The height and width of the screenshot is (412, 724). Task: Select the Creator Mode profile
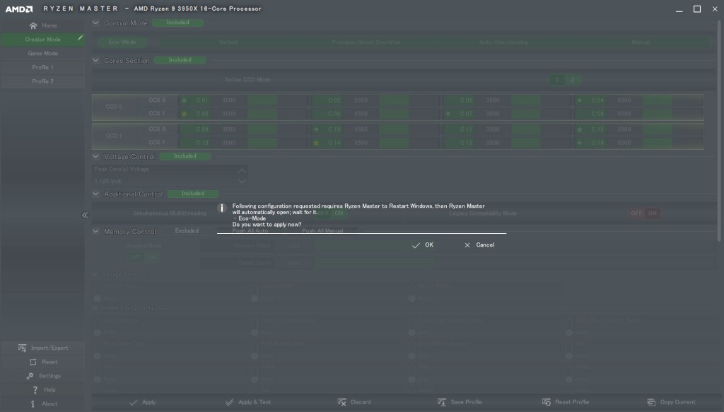tap(42, 39)
